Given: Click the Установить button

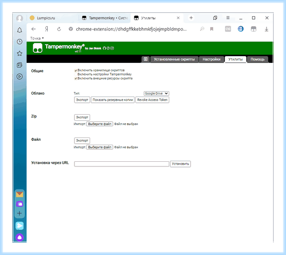Looking at the screenshot, I should click(180, 164).
